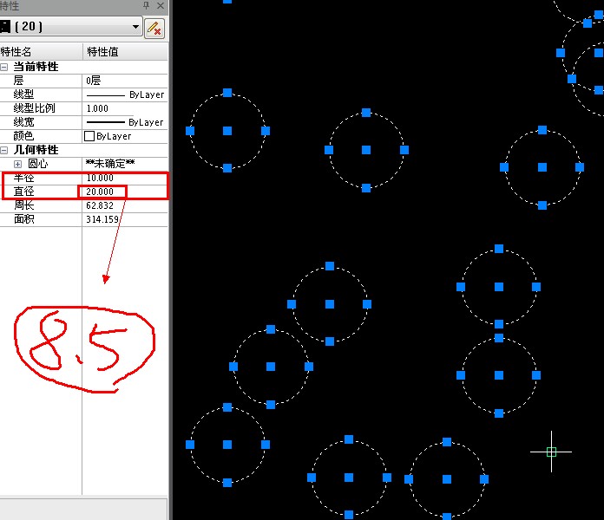
Task: Open the 线宽 ByLayer value
Action: 124,122
